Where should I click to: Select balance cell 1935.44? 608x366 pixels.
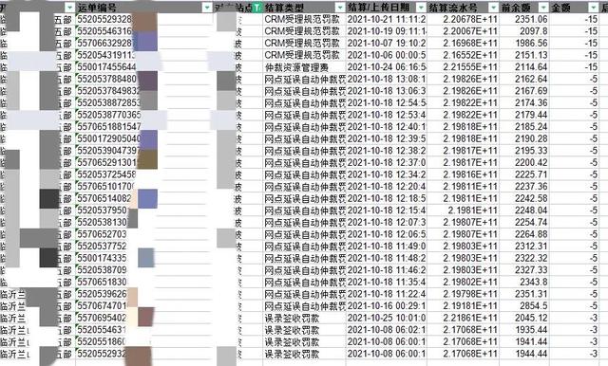(524, 330)
